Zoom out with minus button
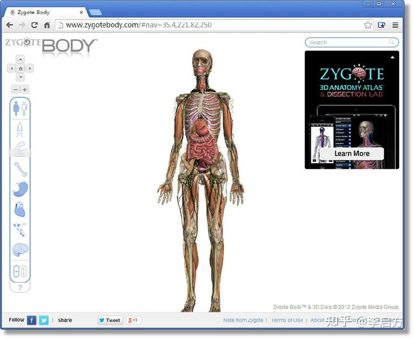This screenshot has width=414, height=339. coord(16,89)
